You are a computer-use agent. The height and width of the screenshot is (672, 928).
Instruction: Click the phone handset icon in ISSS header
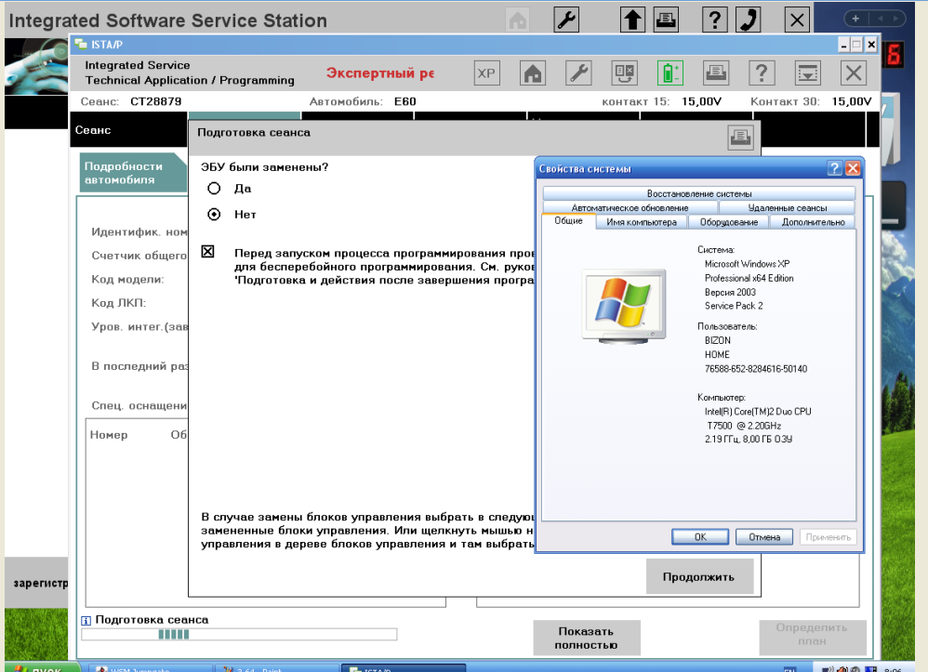pyautogui.click(x=749, y=20)
